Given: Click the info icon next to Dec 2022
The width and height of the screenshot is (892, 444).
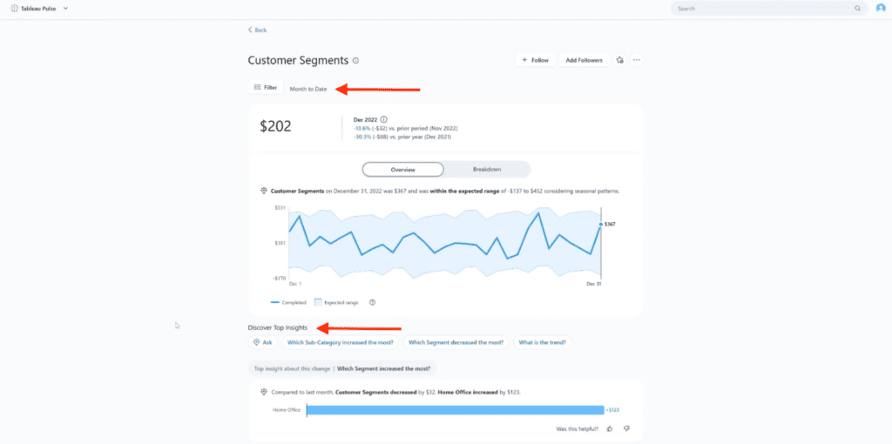Looking at the screenshot, I should pyautogui.click(x=383, y=119).
